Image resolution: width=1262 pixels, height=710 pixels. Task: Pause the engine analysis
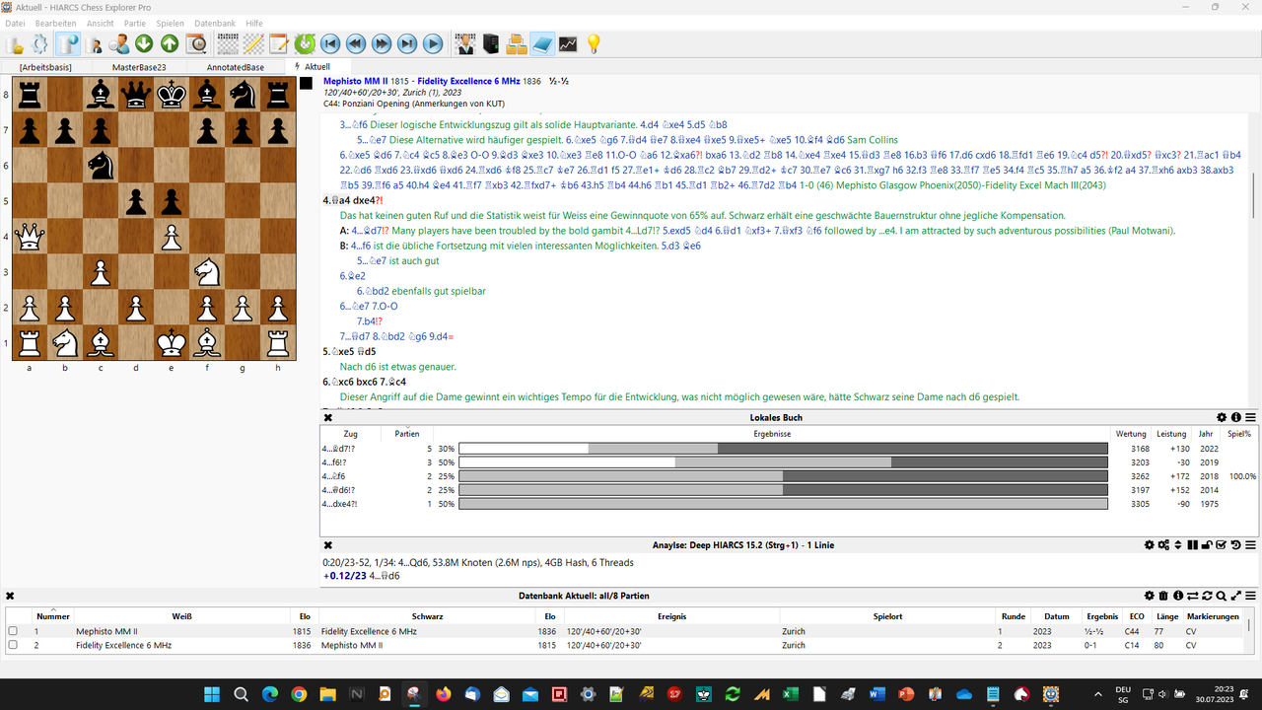tap(1192, 545)
